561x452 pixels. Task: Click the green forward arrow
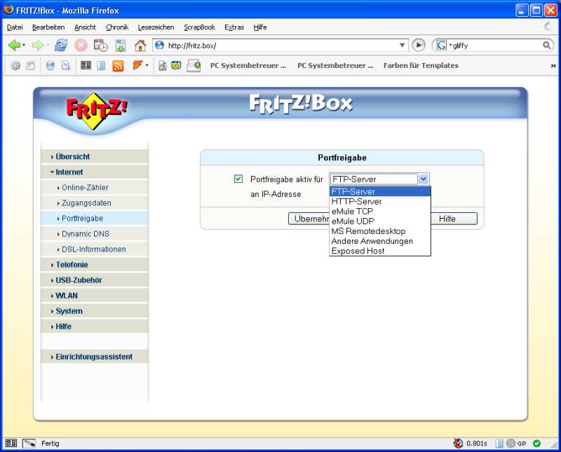[37, 46]
